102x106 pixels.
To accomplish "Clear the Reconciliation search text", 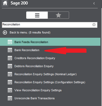I will point(94,25).
